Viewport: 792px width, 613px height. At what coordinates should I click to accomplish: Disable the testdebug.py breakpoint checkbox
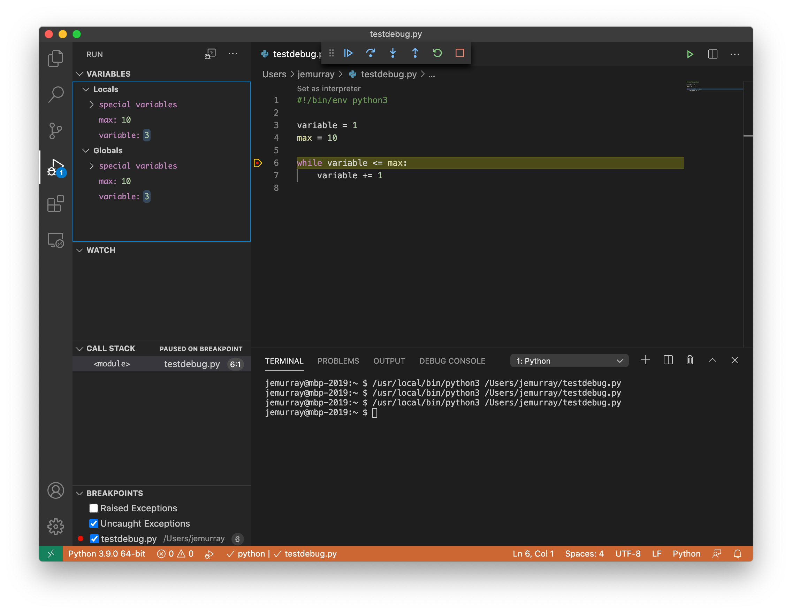click(x=93, y=538)
